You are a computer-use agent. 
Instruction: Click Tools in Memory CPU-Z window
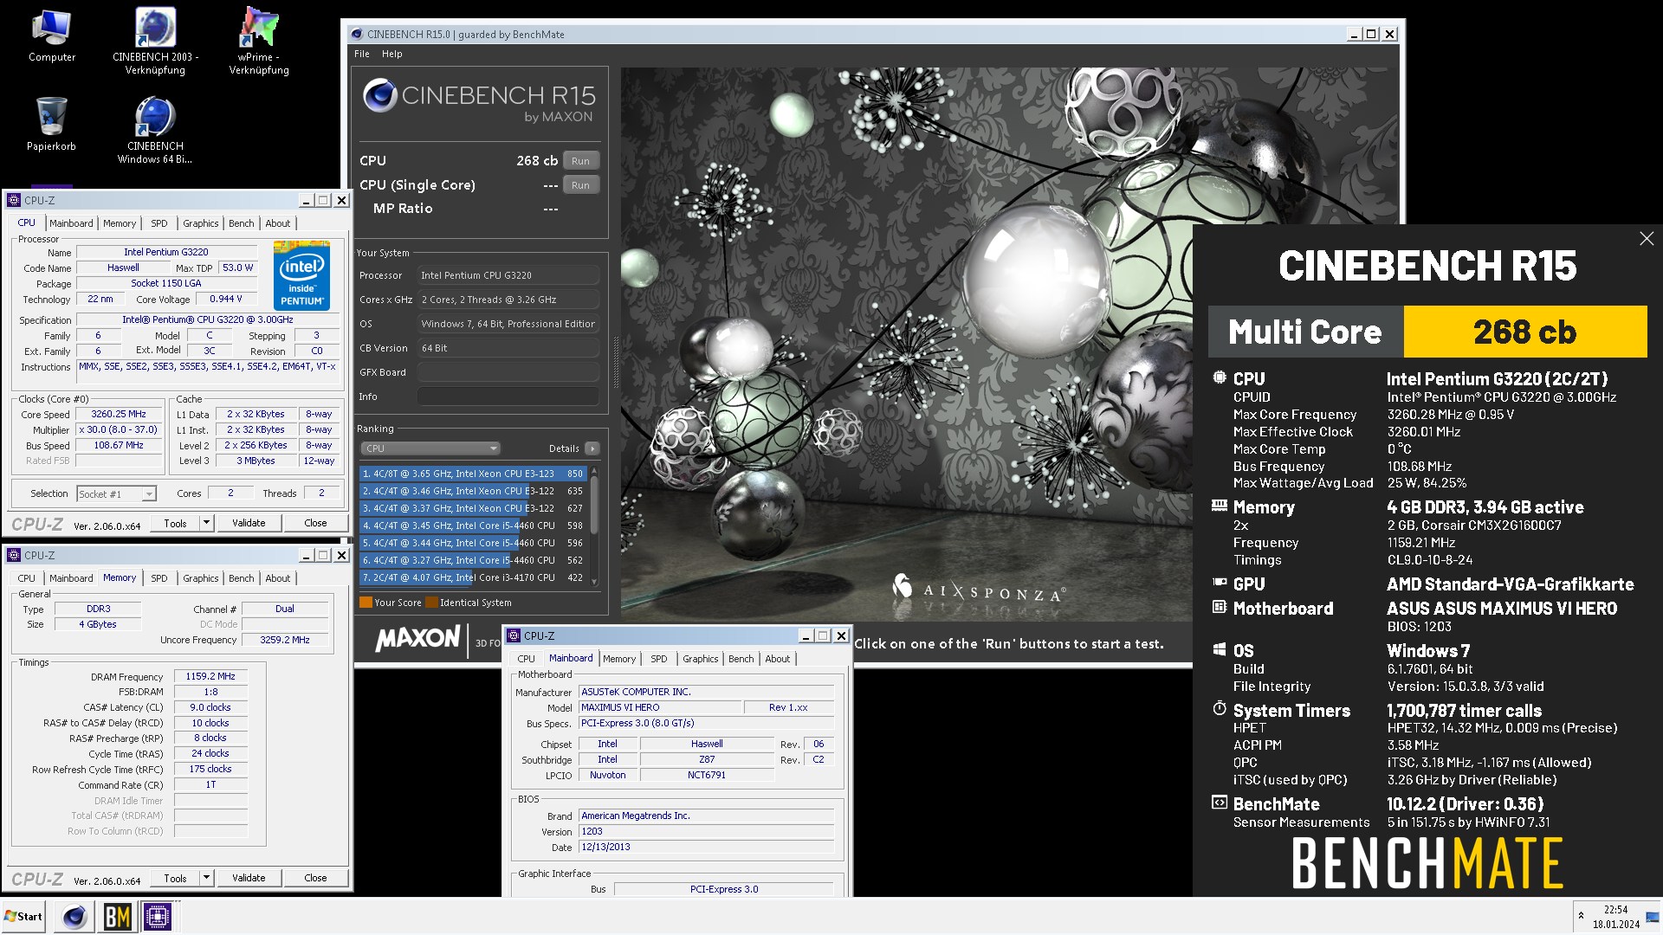pos(176,878)
